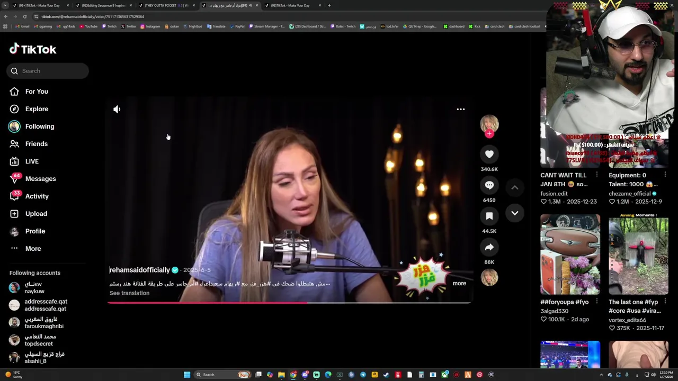Reload the page
Viewport: 678px width, 381px height.
click(24, 16)
